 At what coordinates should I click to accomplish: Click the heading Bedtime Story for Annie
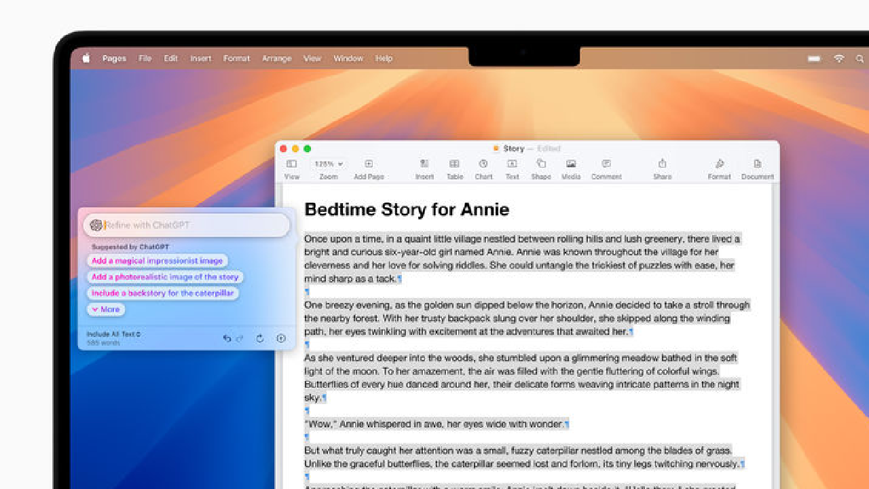pos(407,209)
